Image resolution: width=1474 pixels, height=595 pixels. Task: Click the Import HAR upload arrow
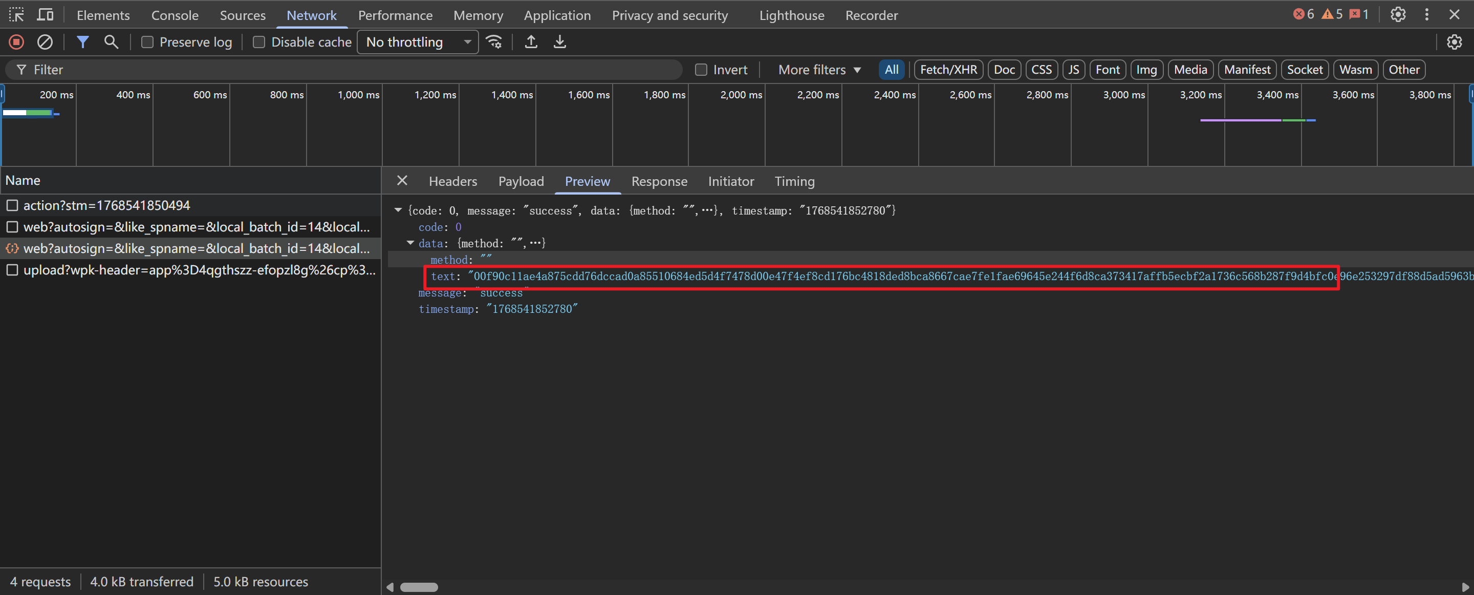[531, 42]
